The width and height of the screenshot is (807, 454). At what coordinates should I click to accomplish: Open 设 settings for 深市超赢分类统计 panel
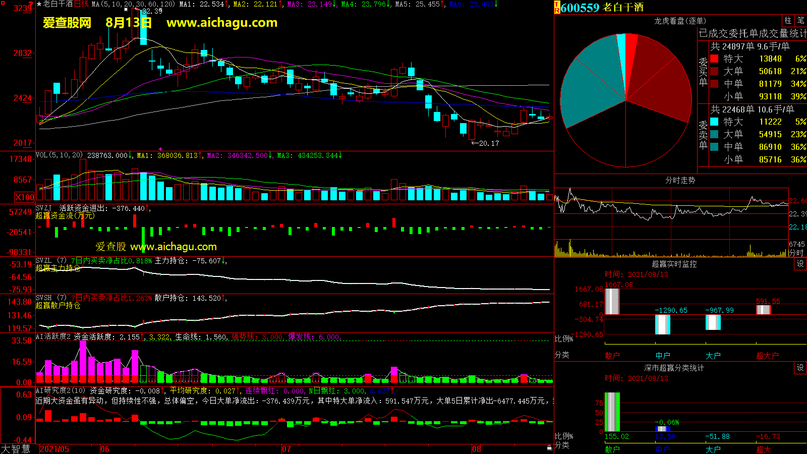(800, 368)
